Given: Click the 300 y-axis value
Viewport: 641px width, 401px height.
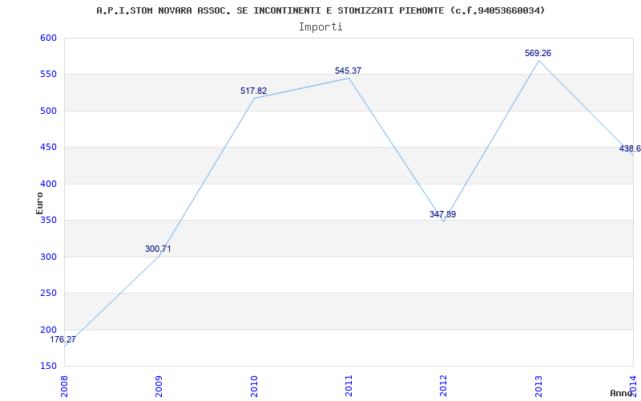Looking at the screenshot, I should point(48,257).
